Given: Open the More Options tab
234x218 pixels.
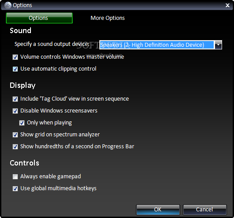Looking at the screenshot, I should 108,18.
